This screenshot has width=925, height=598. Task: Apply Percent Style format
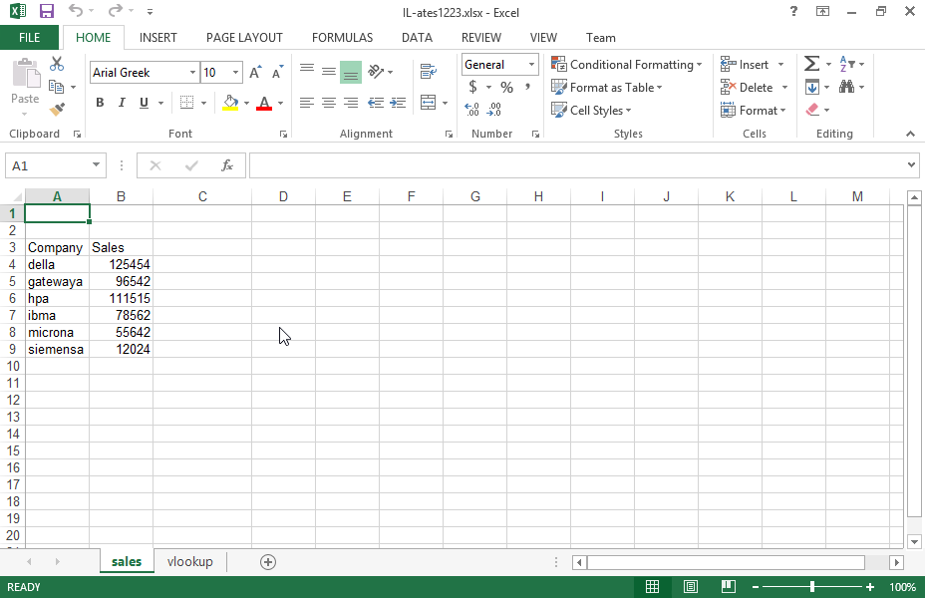click(506, 88)
